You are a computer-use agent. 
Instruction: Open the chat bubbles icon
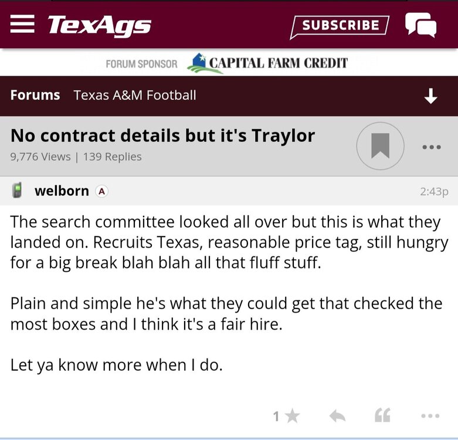point(420,25)
